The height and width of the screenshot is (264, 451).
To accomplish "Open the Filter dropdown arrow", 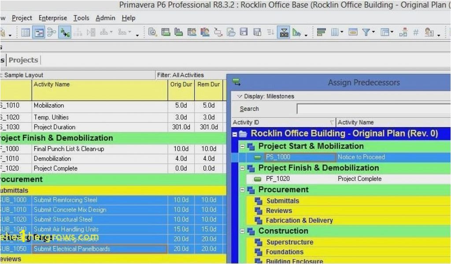I will [x=373, y=32].
